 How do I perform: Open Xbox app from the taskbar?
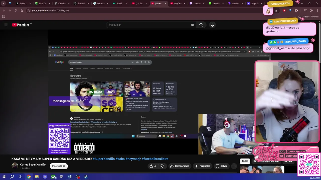click(x=53, y=177)
